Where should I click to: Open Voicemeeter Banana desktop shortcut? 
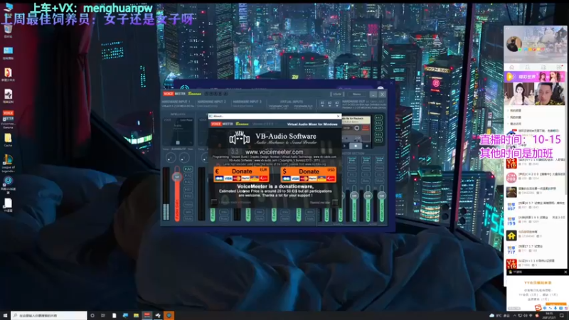(8, 119)
